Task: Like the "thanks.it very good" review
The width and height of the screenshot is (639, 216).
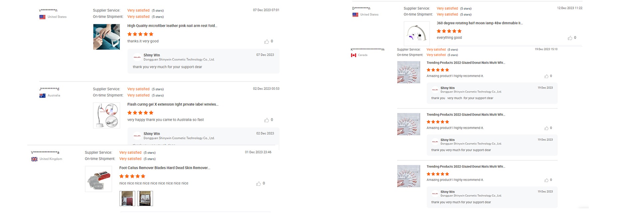Action: [x=267, y=42]
